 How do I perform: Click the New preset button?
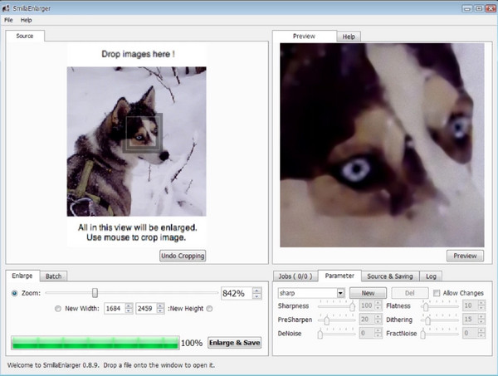[x=368, y=293]
